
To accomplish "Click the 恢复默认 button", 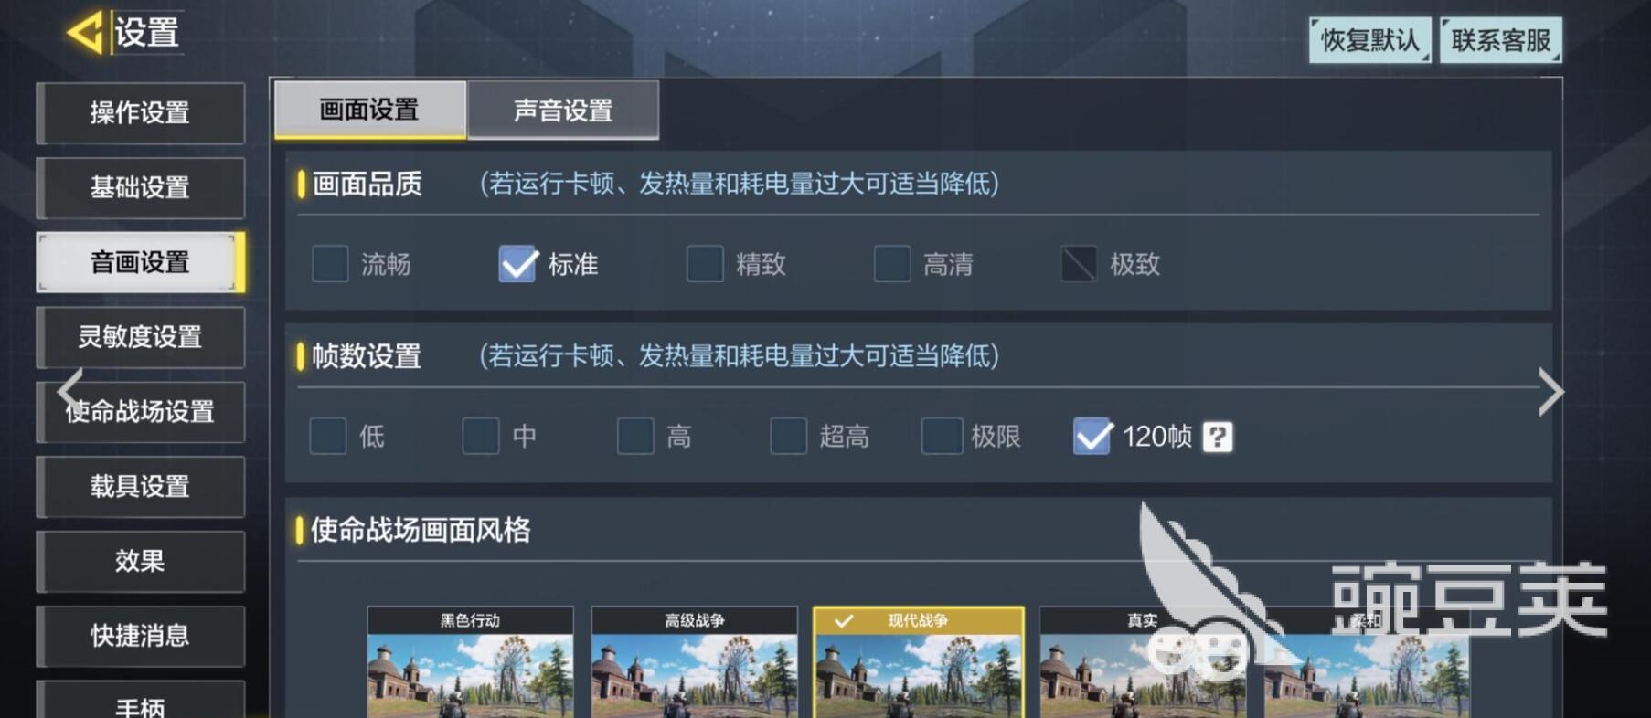I will [x=1369, y=40].
